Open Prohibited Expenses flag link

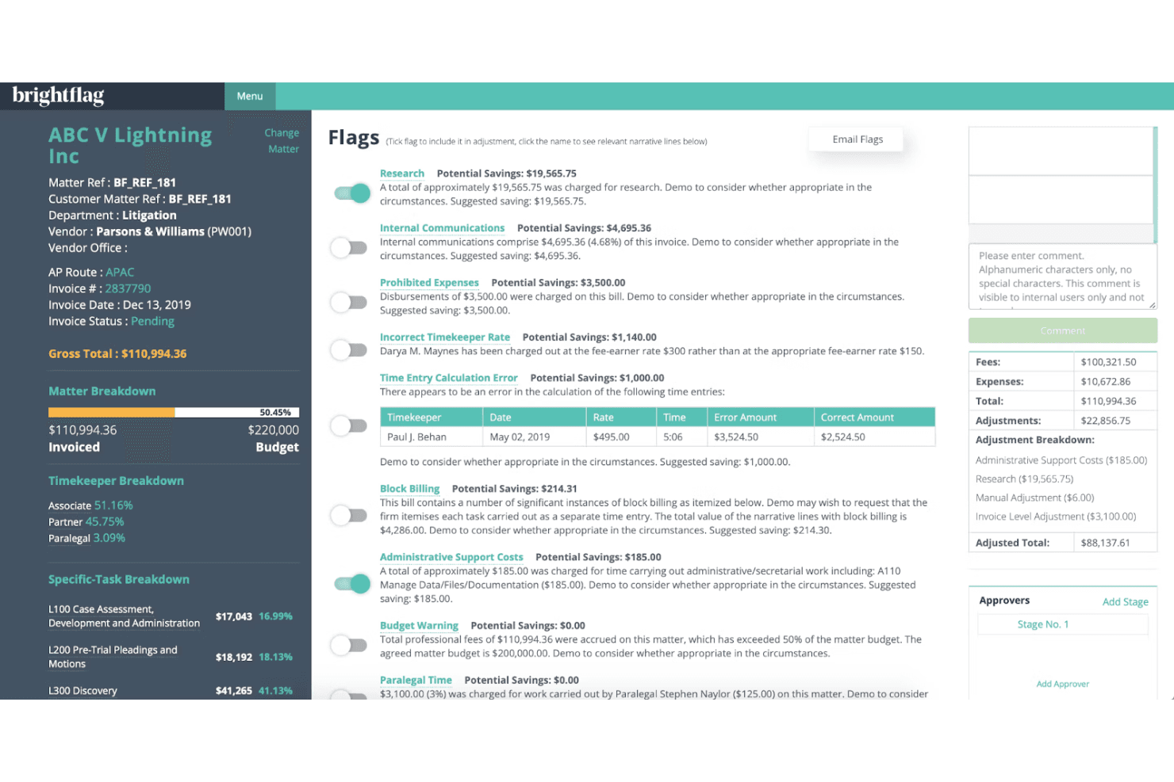click(x=429, y=283)
